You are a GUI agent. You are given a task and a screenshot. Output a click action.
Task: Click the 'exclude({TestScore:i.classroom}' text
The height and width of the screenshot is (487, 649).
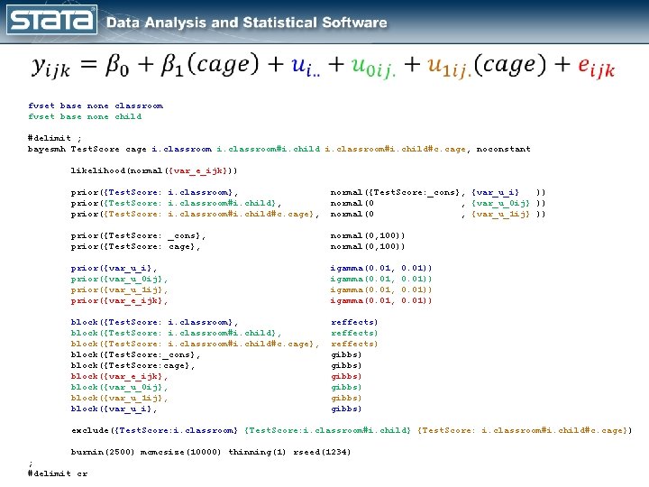pyautogui.click(x=154, y=430)
